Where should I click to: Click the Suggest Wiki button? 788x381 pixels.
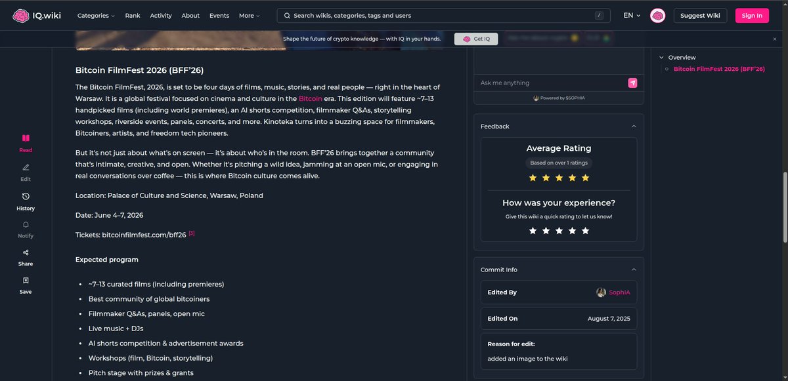pyautogui.click(x=700, y=16)
